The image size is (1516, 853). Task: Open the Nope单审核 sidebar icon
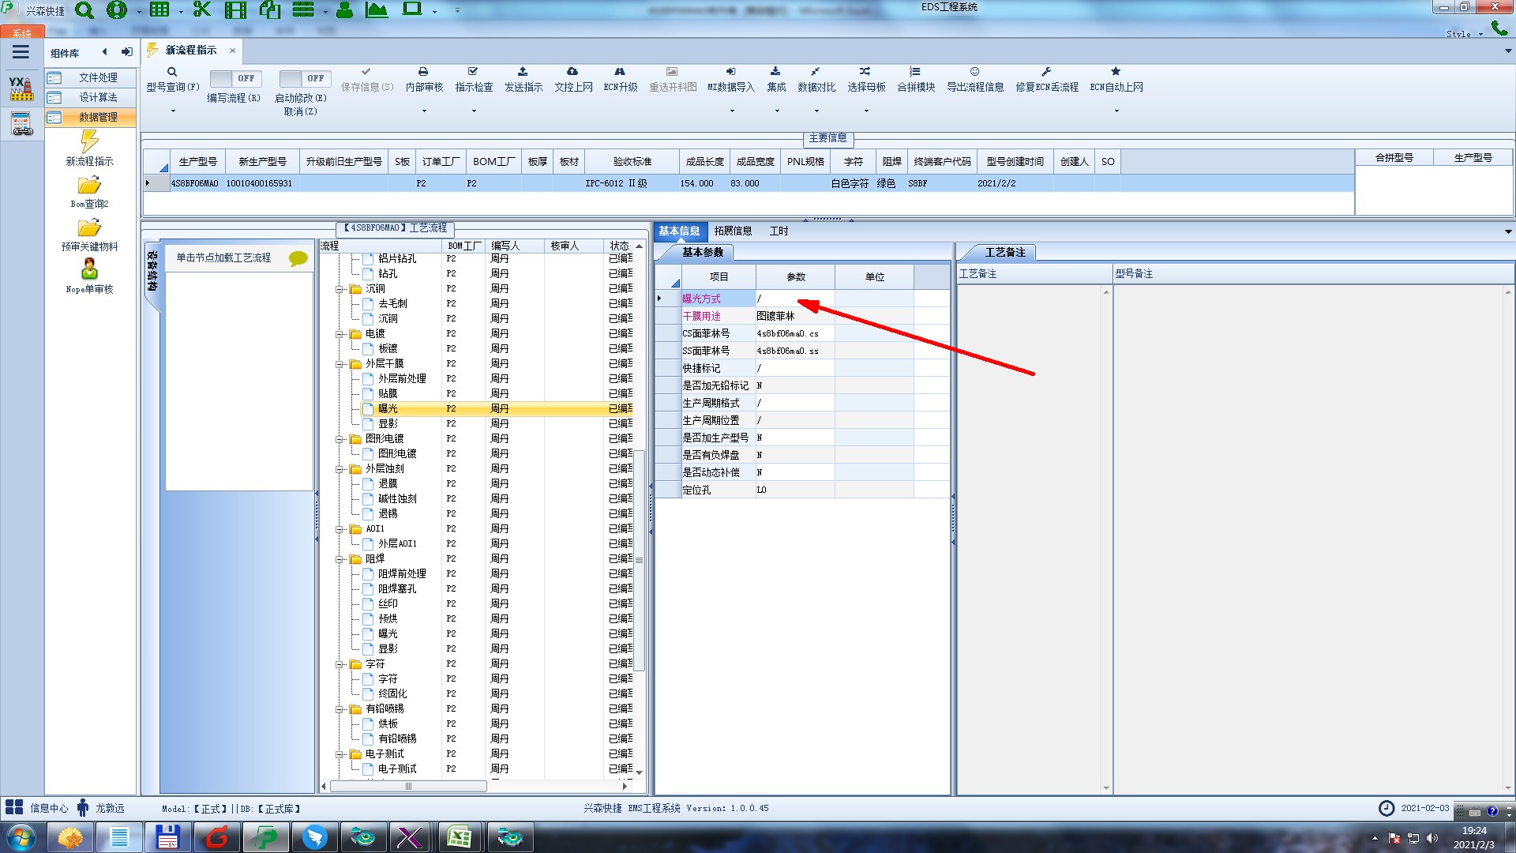[x=89, y=270]
